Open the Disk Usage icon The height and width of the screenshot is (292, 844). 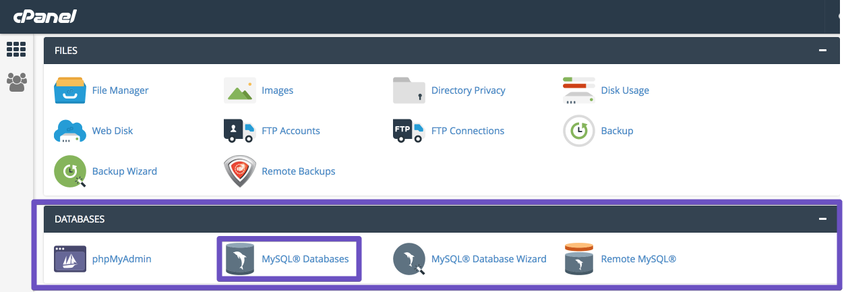pos(579,90)
